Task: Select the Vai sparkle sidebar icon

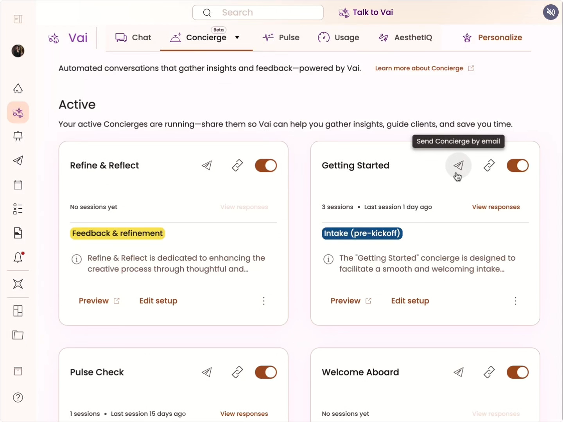Action: click(18, 113)
